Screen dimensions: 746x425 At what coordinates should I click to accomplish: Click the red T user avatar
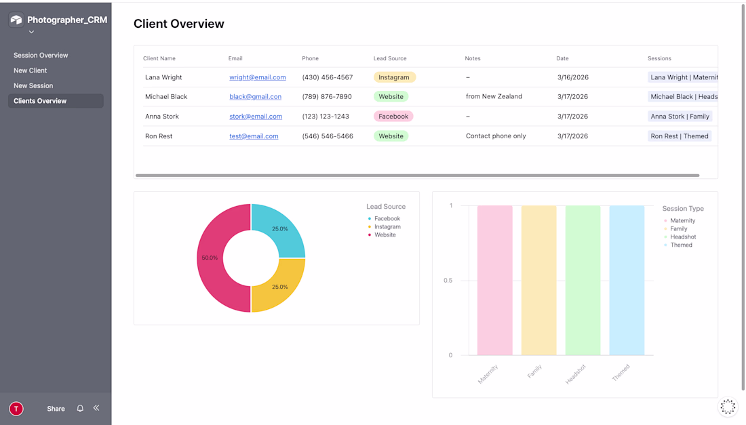click(x=16, y=408)
